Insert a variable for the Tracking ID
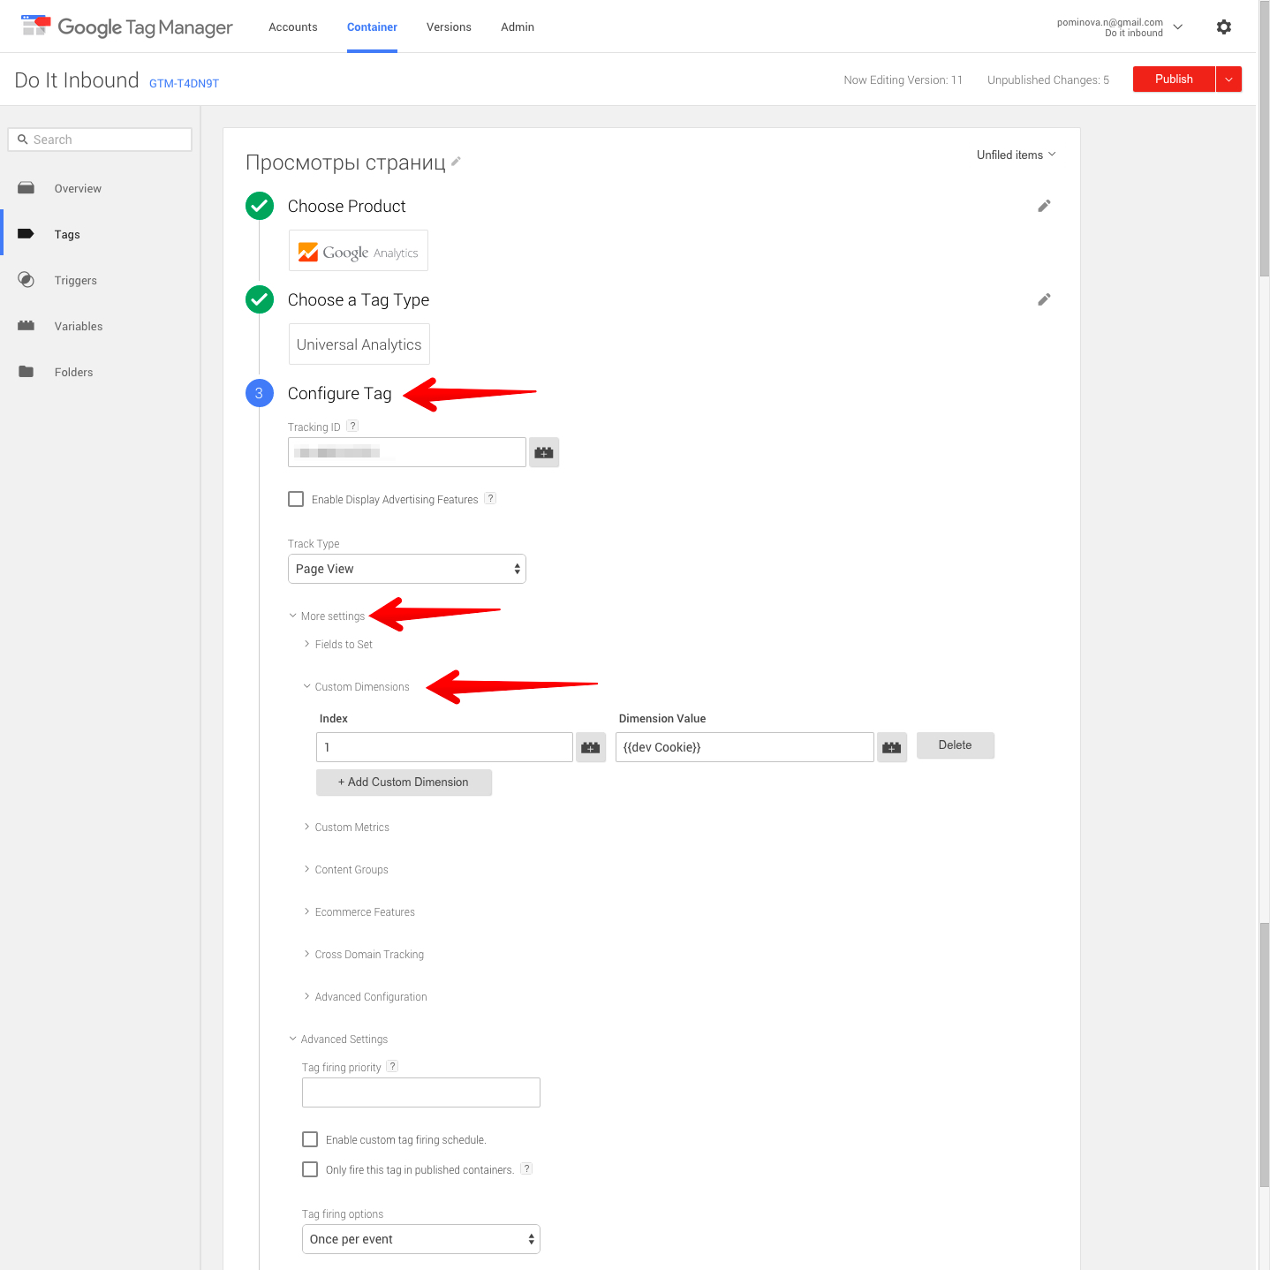1270x1270 pixels. pyautogui.click(x=544, y=452)
